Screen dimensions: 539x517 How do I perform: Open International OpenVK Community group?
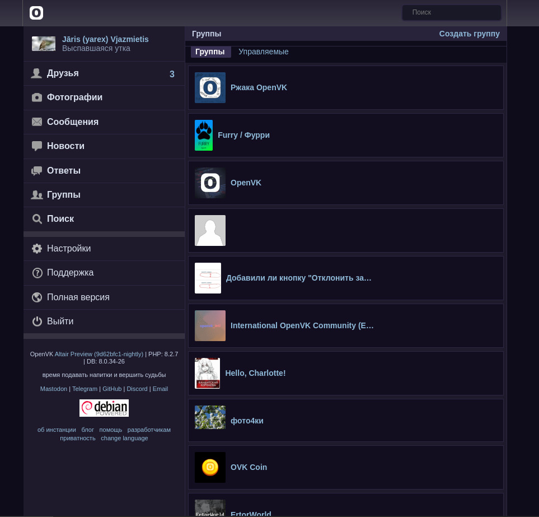click(x=302, y=325)
